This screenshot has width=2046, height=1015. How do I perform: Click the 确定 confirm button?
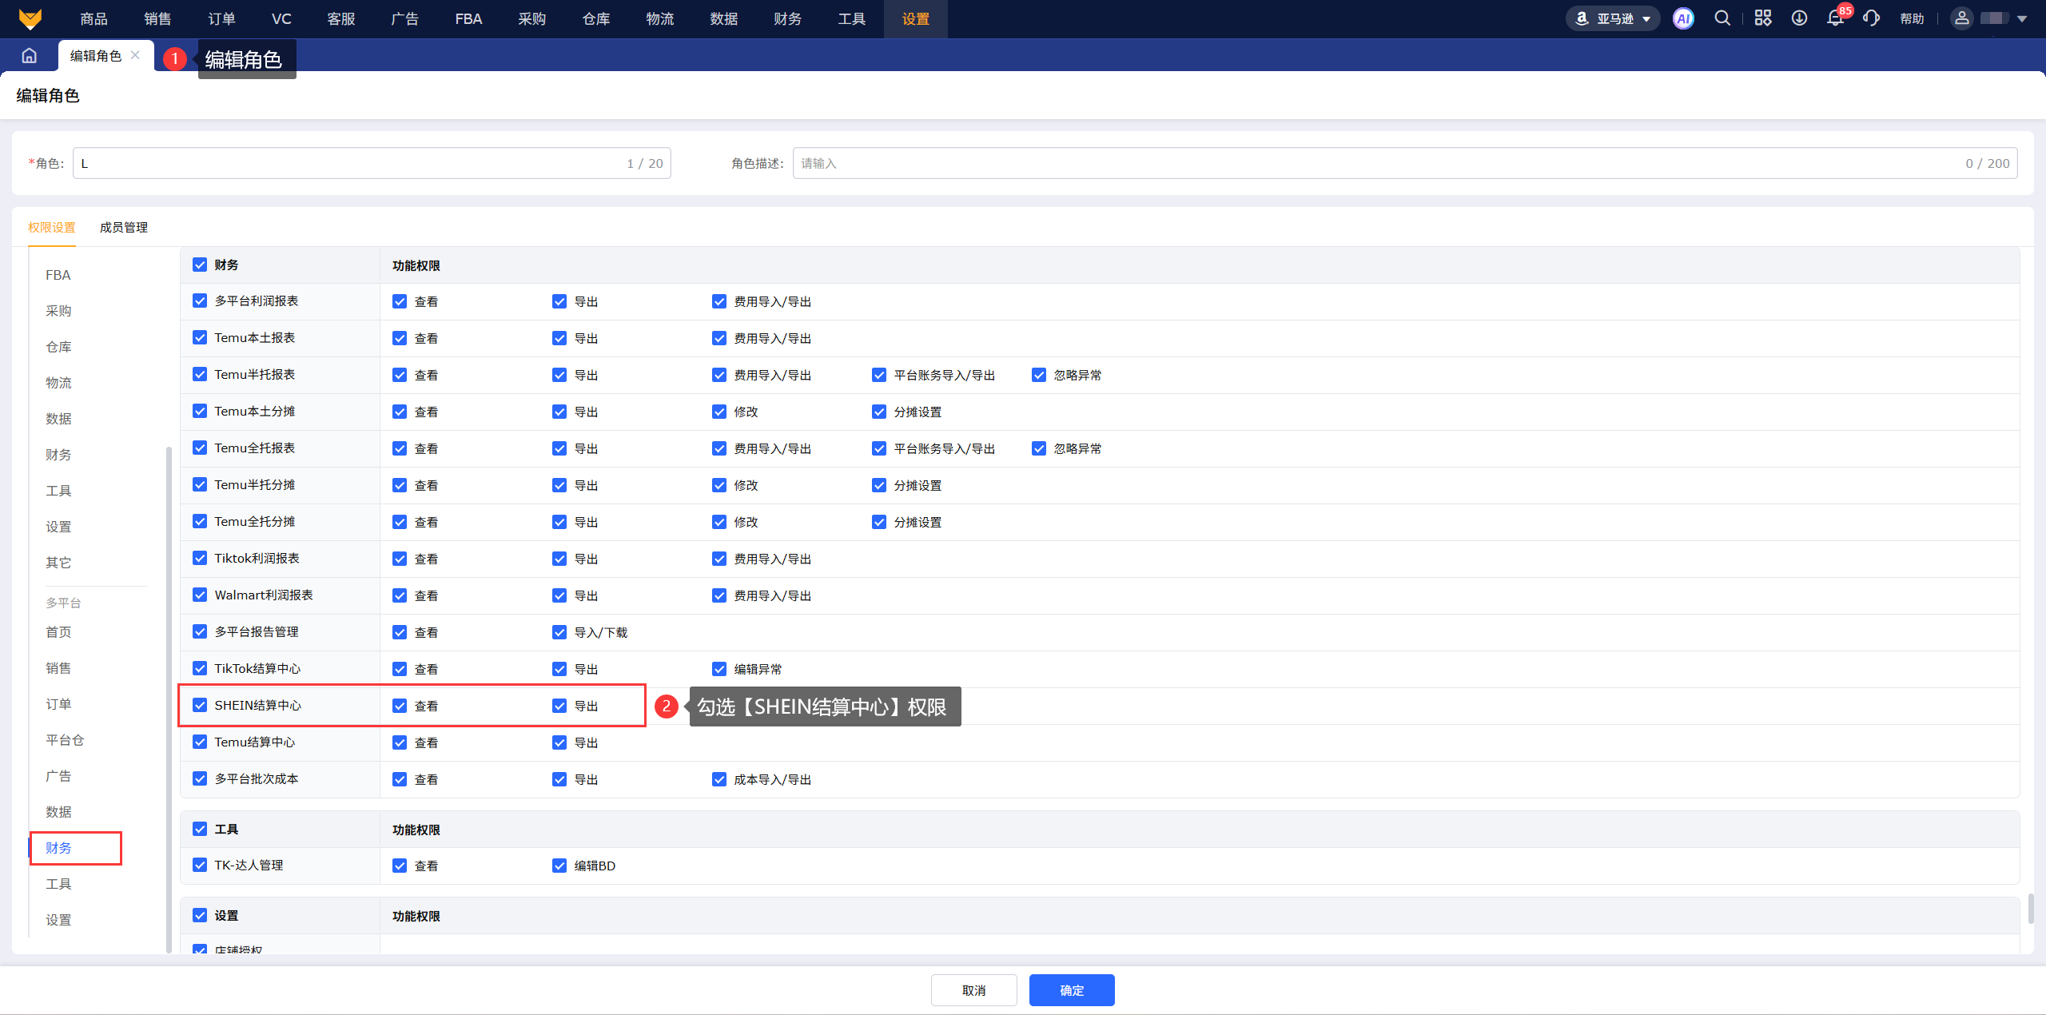tap(1071, 990)
